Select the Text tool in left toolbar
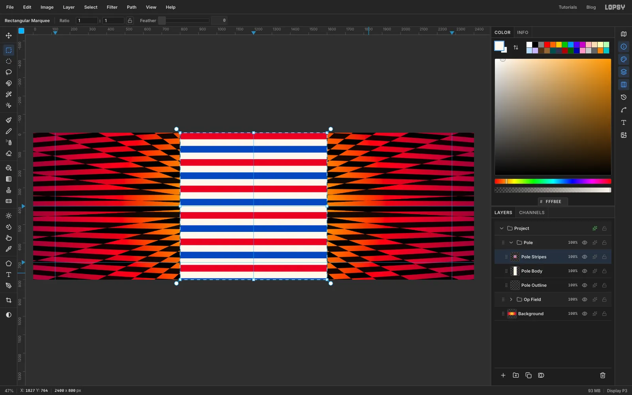Screen dimensions: 632x395 [x=9, y=275]
